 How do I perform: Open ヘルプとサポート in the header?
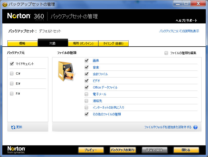186,20
